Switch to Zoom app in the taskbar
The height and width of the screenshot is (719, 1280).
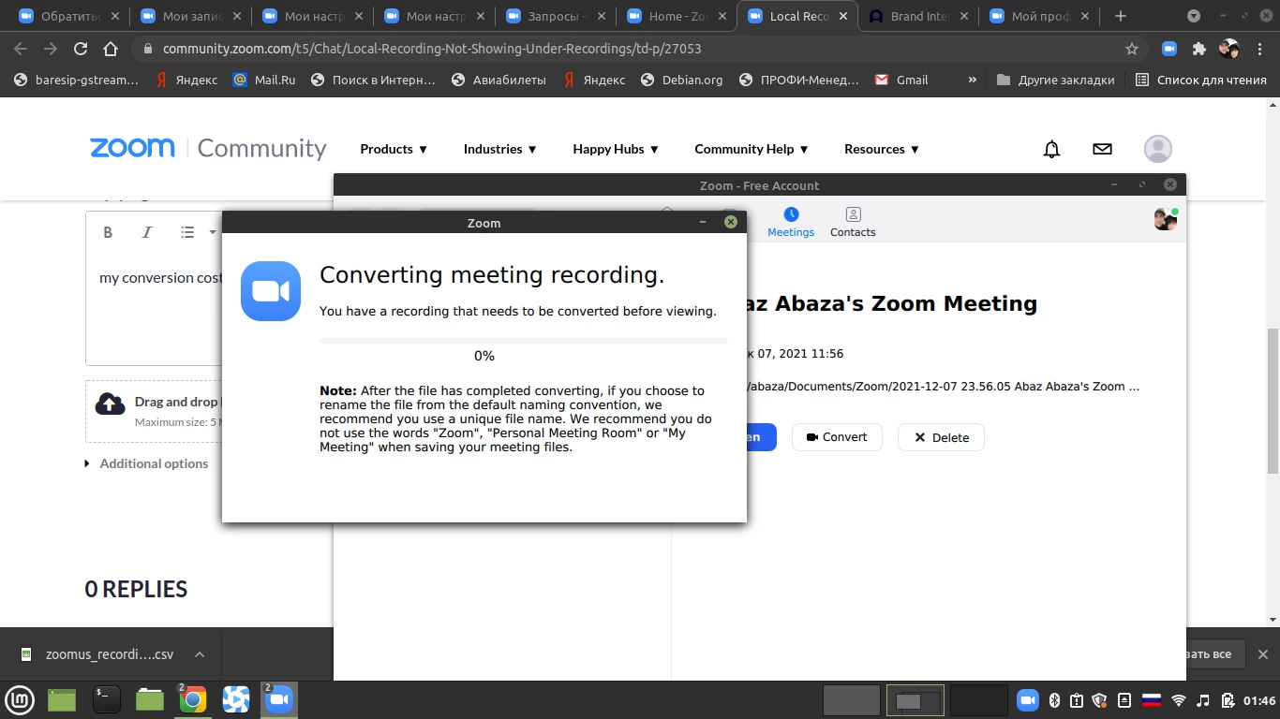pyautogui.click(x=278, y=699)
